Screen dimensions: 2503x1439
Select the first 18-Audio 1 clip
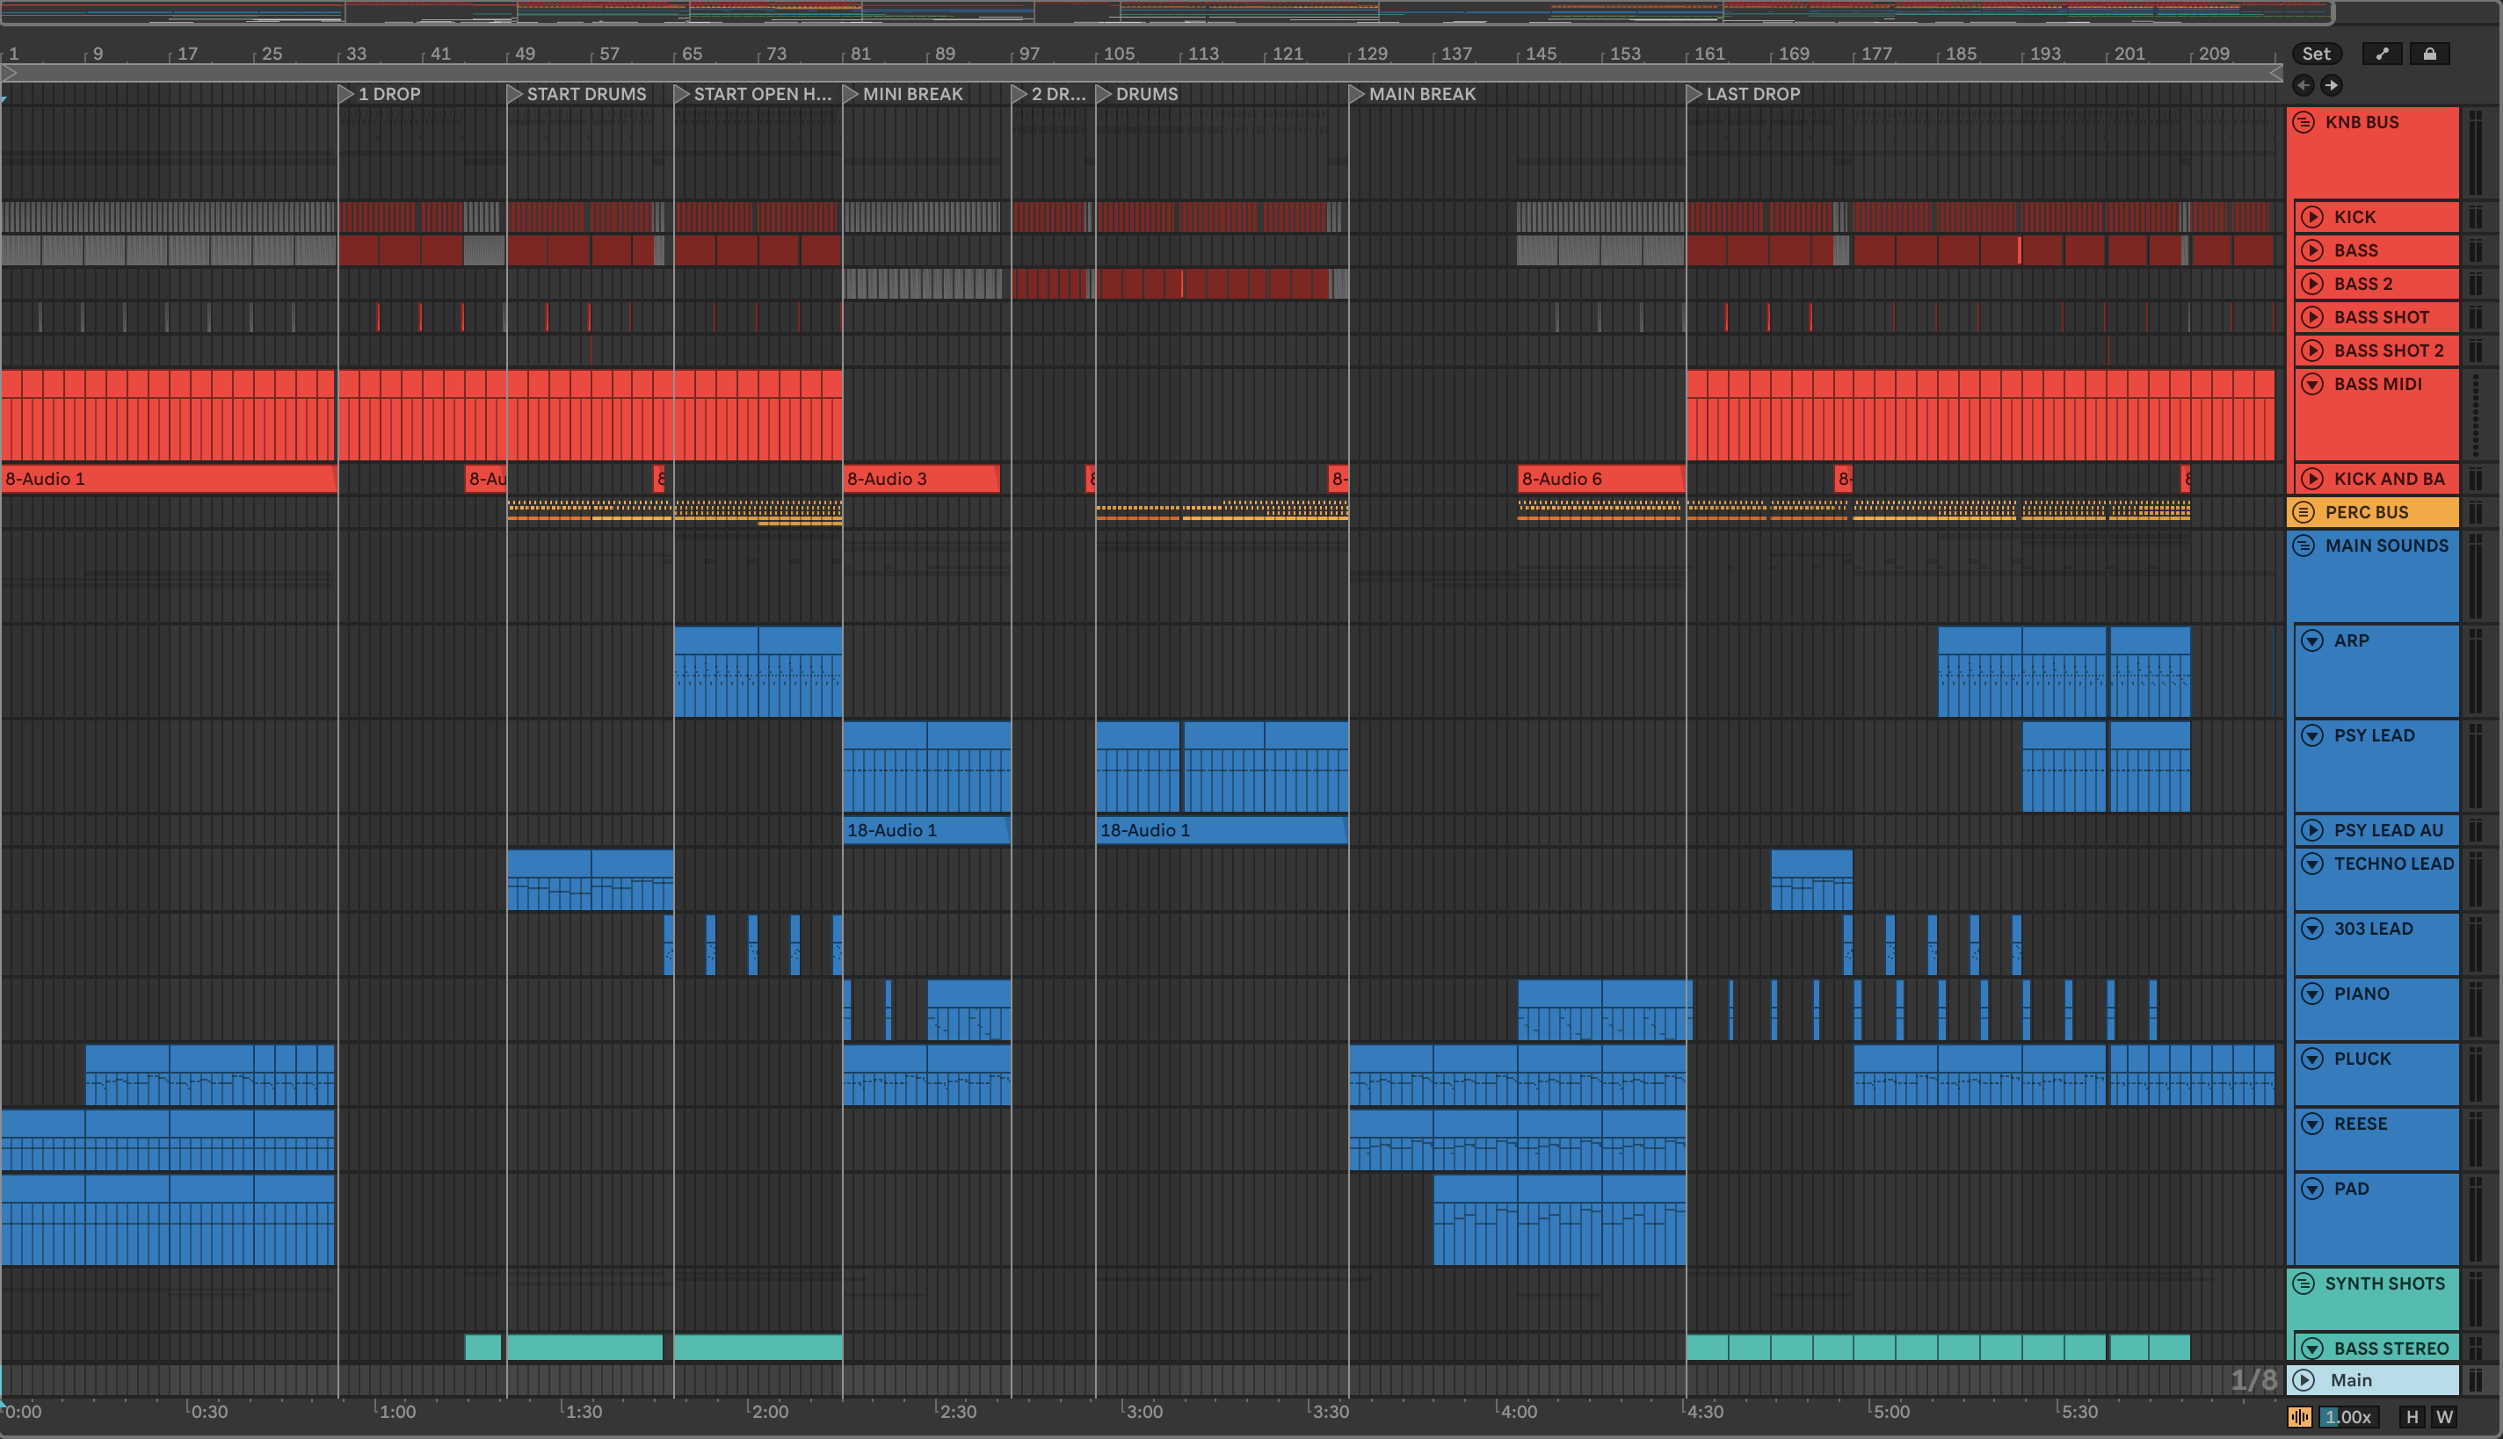pos(926,830)
